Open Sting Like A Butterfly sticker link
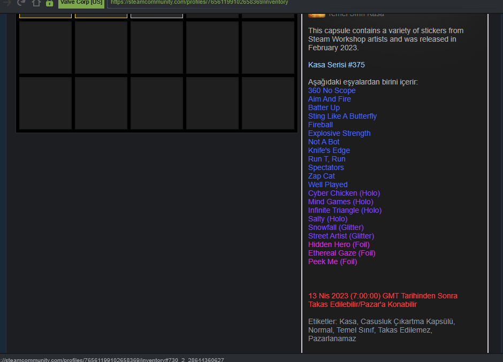 point(342,117)
